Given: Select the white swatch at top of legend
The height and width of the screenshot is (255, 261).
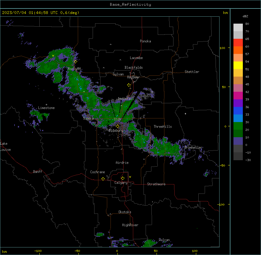Looking at the screenshot, I should 238,28.
